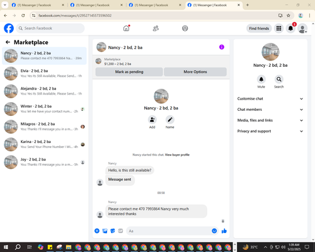Open Chrome three-dot menu
This screenshot has height=252, width=315.
click(309, 16)
